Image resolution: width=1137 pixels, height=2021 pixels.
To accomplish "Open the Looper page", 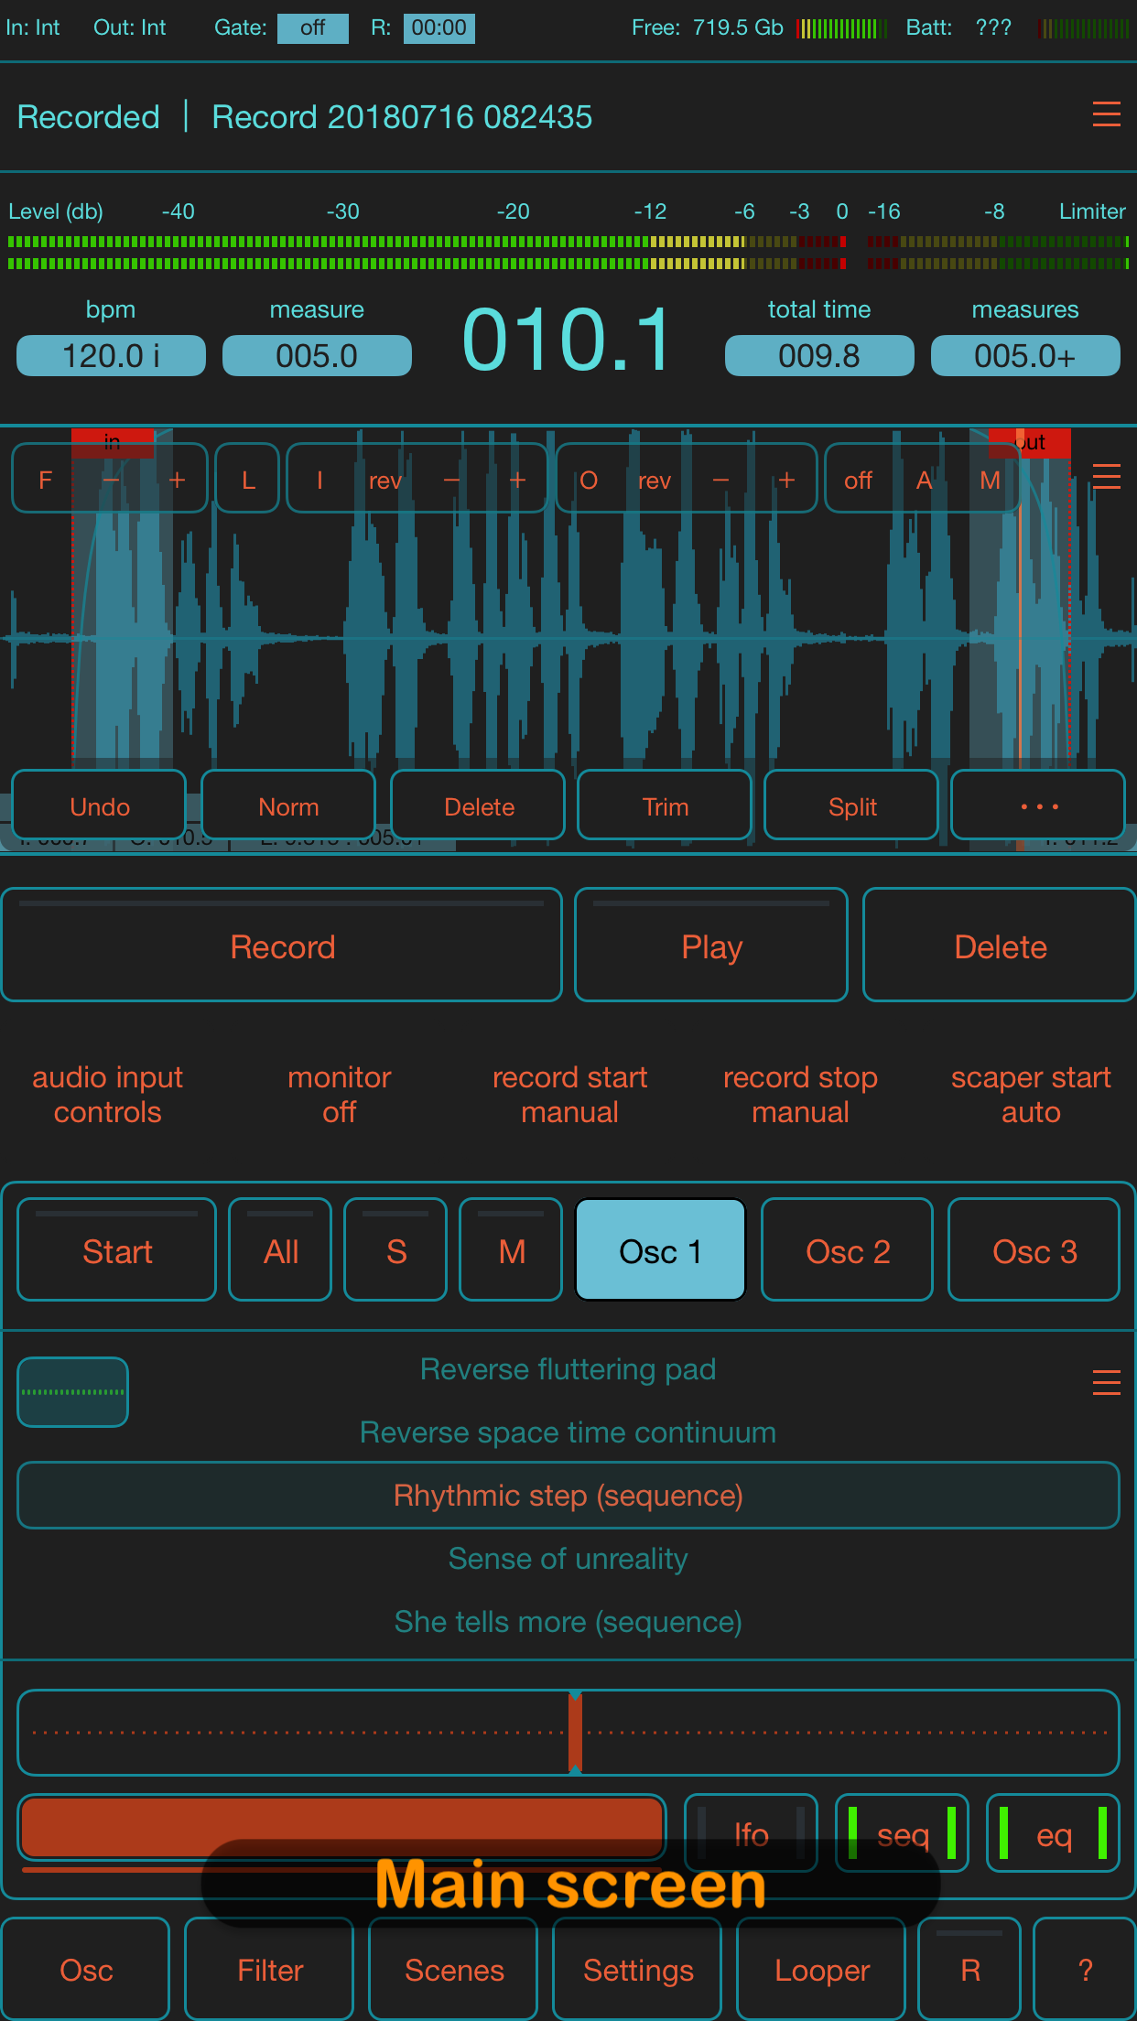I will [x=822, y=1970].
